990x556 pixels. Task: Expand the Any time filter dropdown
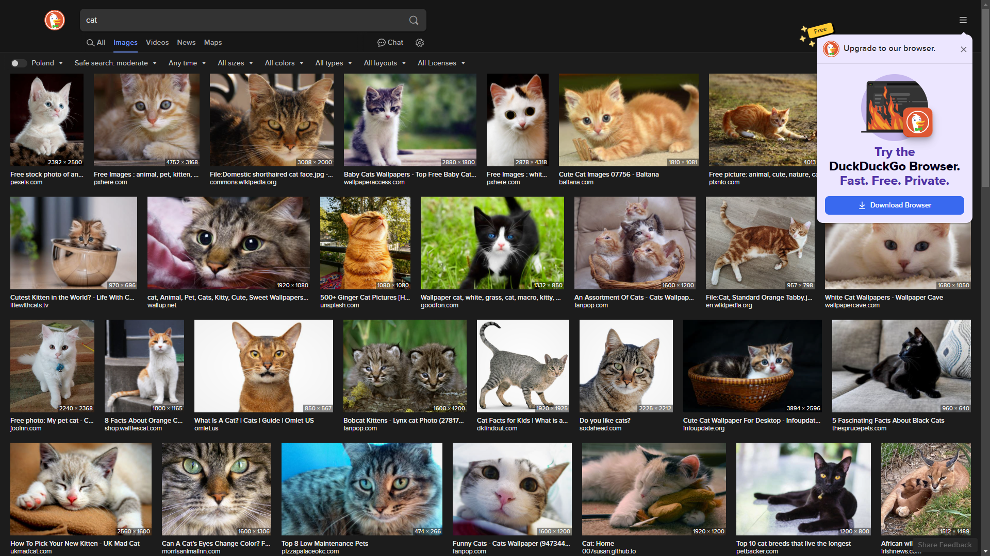(x=187, y=63)
